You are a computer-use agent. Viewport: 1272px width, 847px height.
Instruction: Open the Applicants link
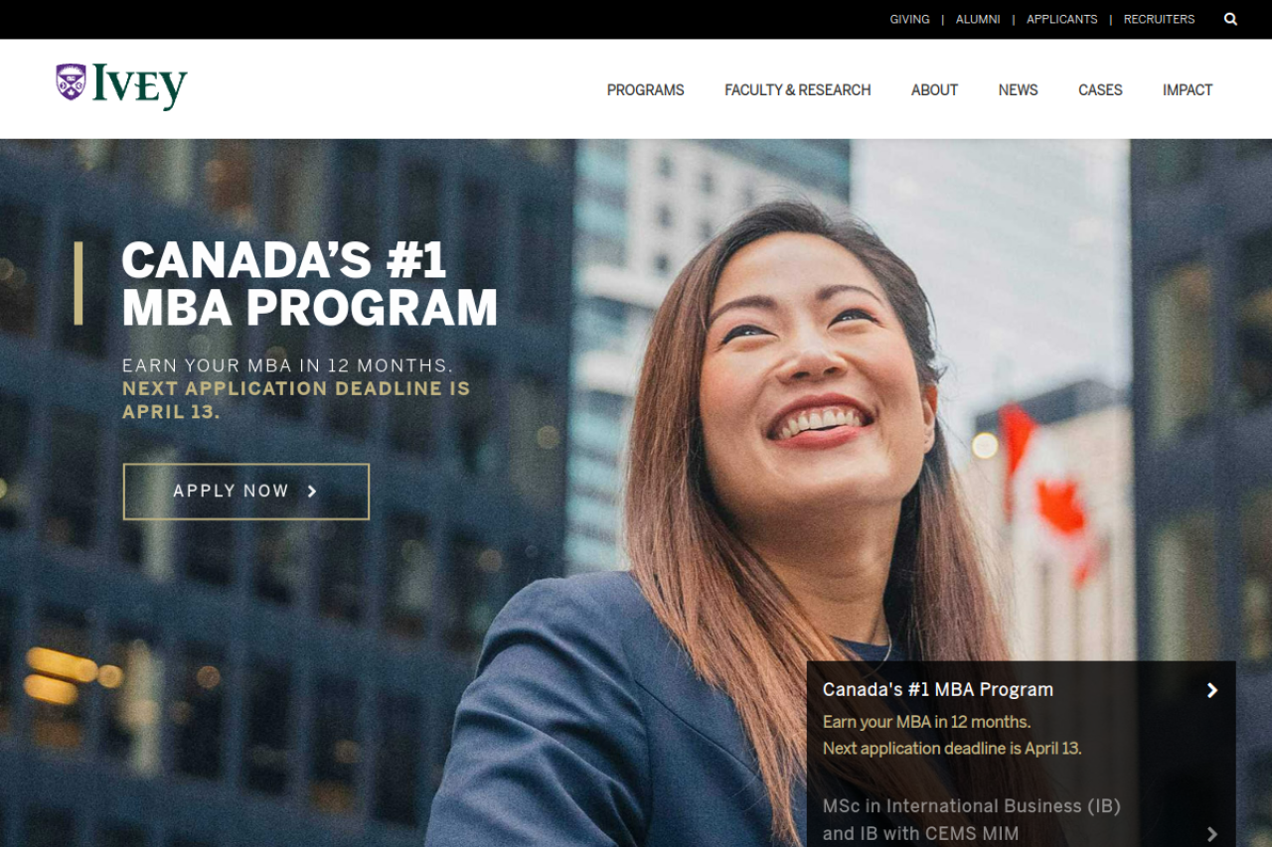tap(1062, 19)
